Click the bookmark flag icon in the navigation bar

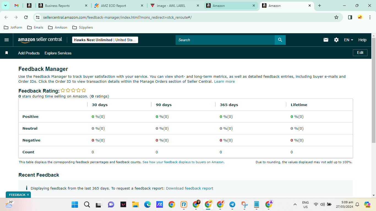pos(7,53)
